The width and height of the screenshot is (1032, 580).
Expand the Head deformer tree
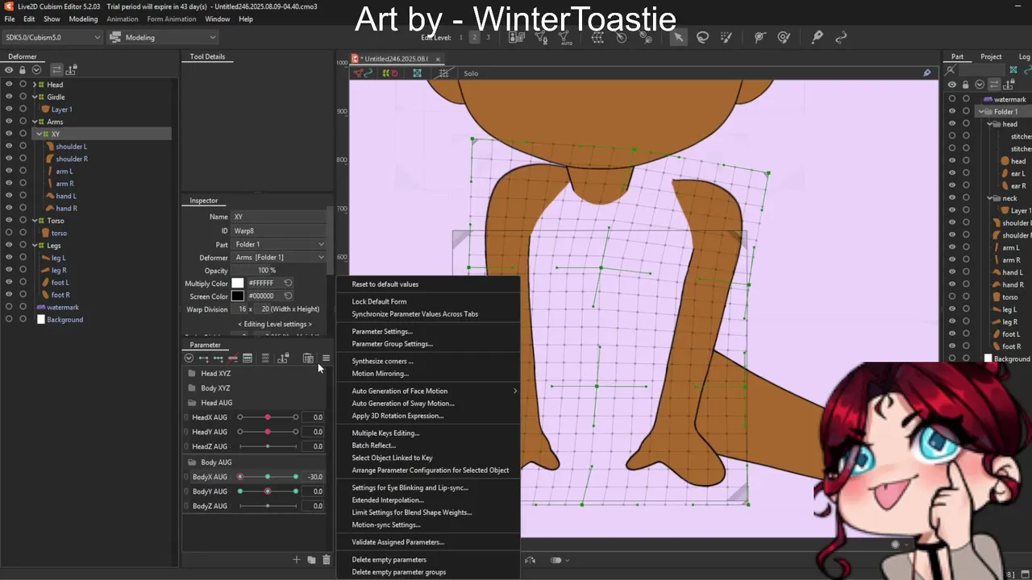[34, 85]
